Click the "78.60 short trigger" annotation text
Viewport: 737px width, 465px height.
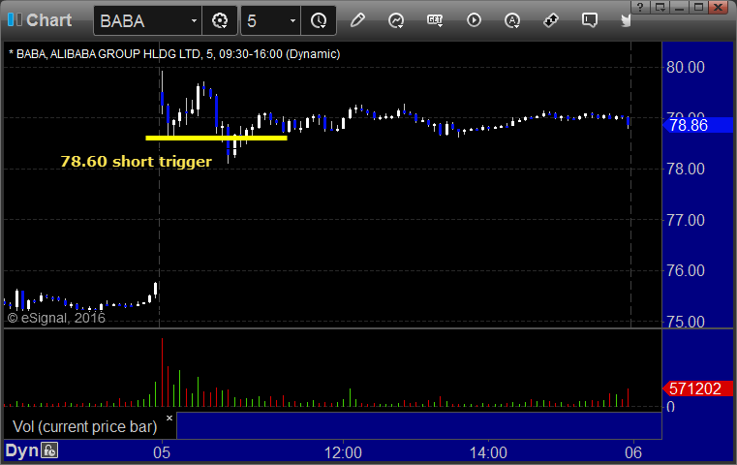(137, 161)
